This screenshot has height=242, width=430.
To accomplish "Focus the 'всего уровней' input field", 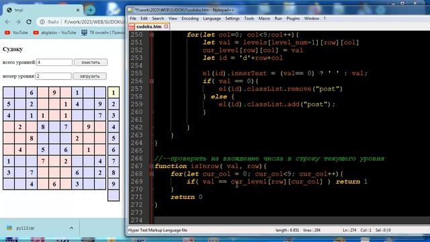I will click(x=54, y=63).
